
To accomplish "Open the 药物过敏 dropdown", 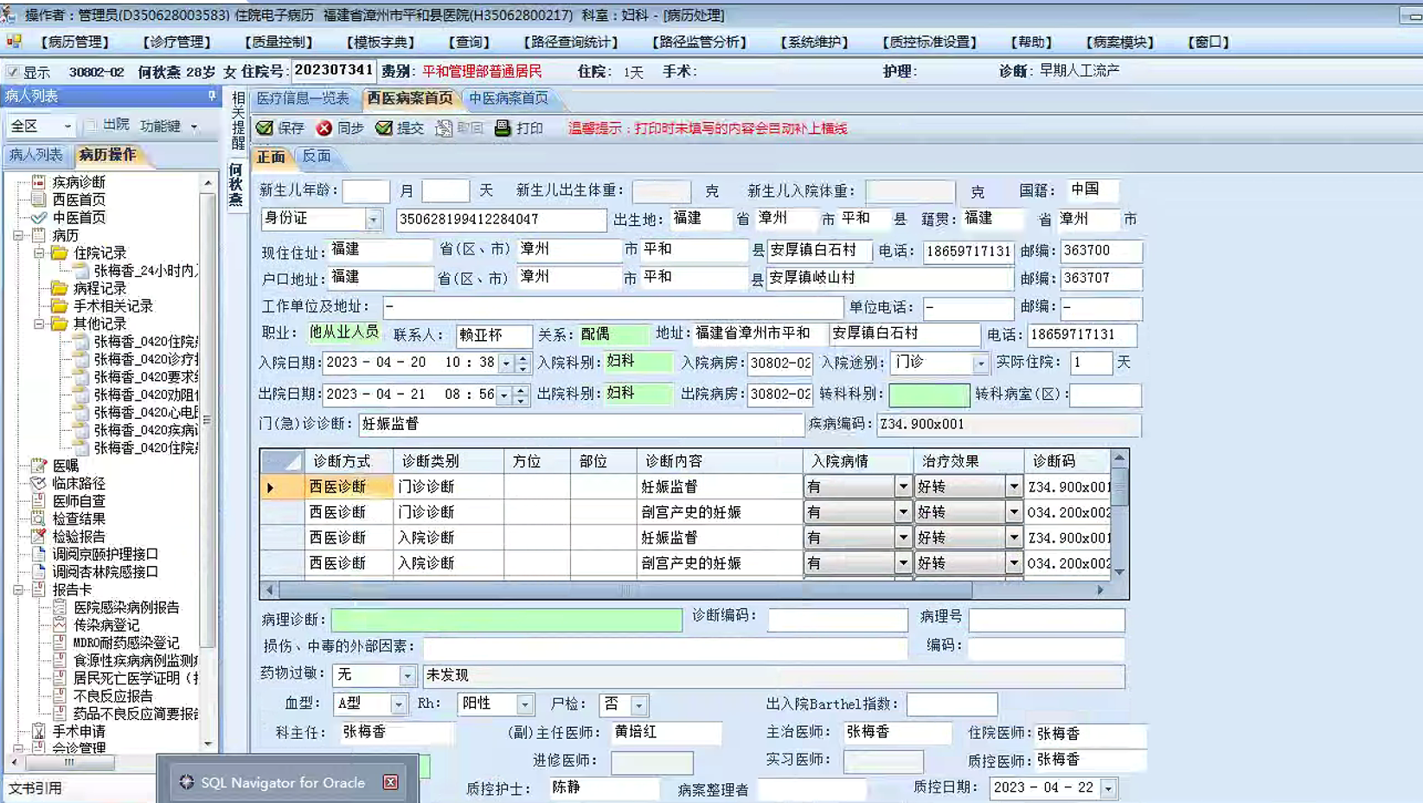I will [407, 675].
